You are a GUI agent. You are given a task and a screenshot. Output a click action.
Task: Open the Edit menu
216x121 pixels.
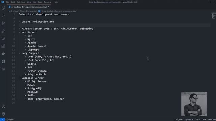[13, 2]
